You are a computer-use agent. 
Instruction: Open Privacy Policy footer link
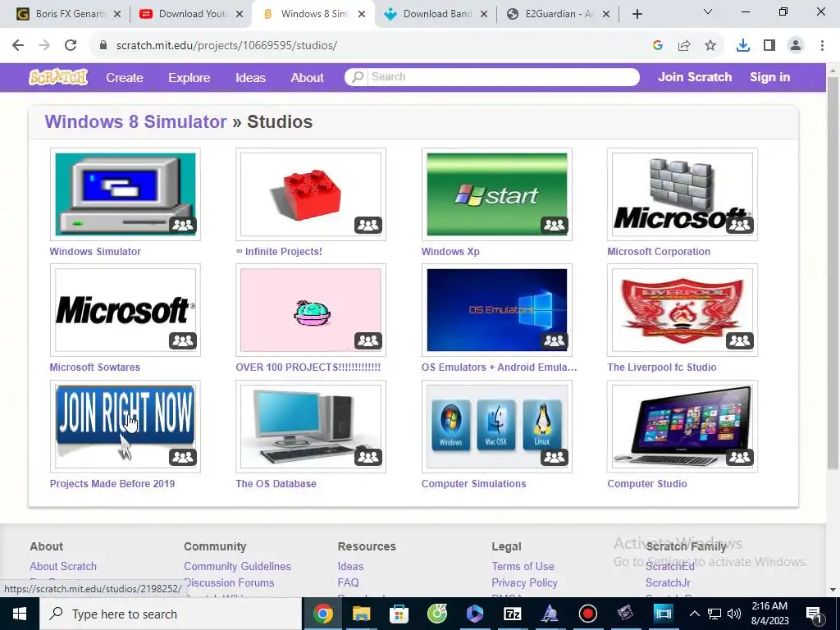524,582
